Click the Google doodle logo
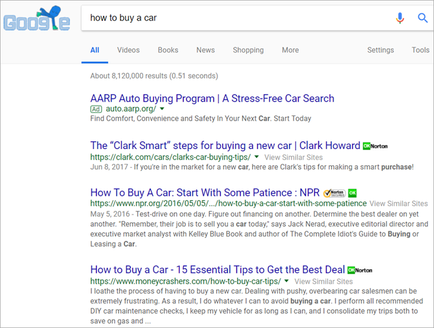The image size is (434, 328). [36, 18]
